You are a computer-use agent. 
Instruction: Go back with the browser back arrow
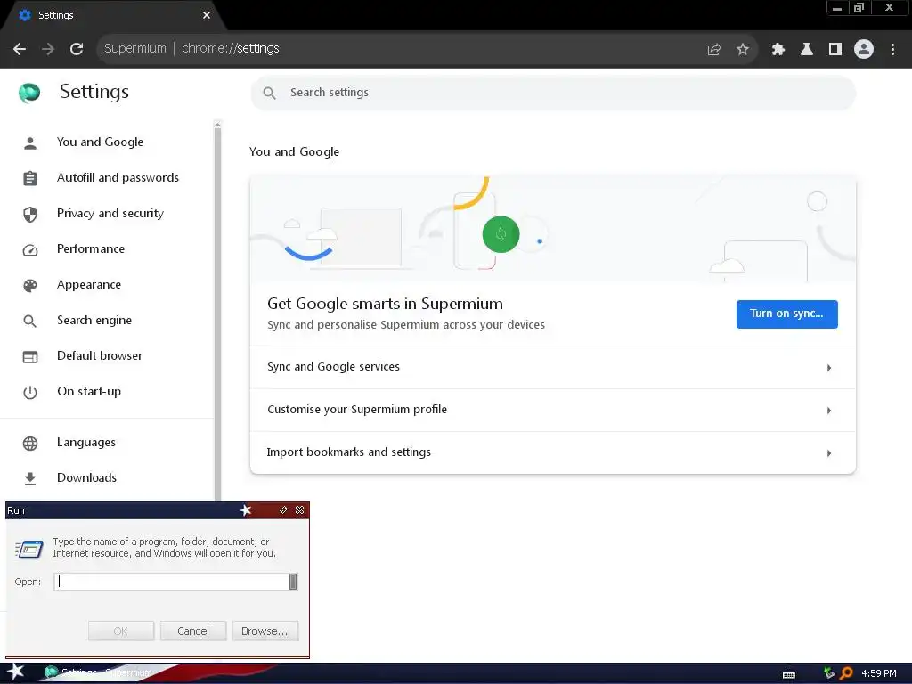click(20, 49)
